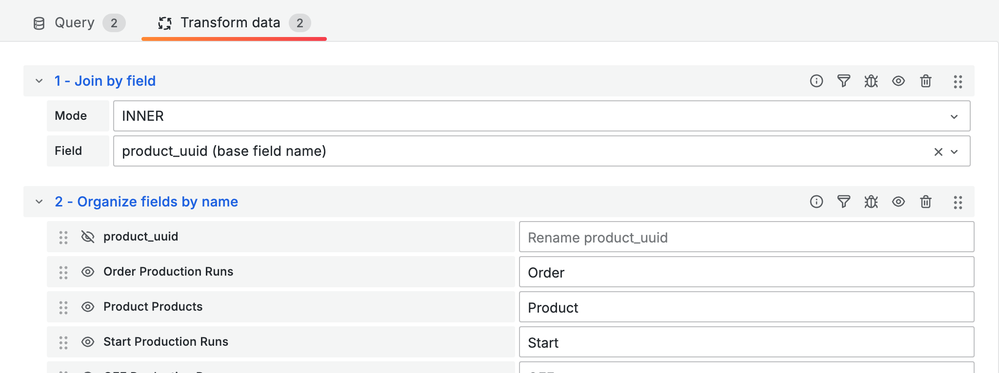Delete the Organize fields by name transformation
The width and height of the screenshot is (999, 373).
[x=926, y=202]
